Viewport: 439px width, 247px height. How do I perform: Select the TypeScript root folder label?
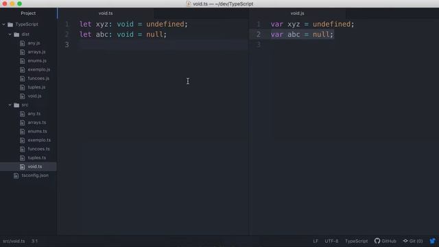tap(27, 25)
